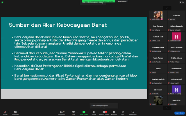Image resolution: width=186 pixels, height=116 pixels.
Task: Click the Leave Room button
Action: point(180,113)
